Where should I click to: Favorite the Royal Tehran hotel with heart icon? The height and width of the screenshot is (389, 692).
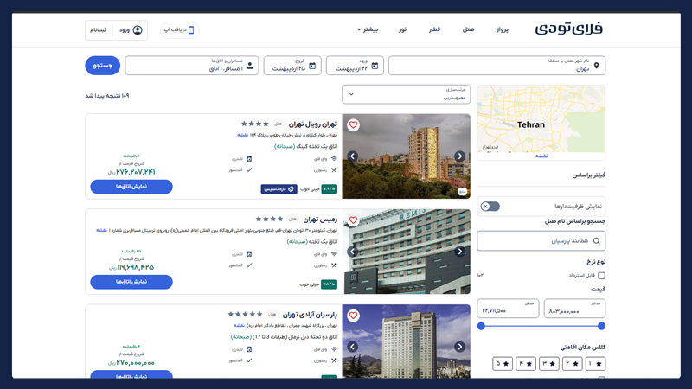click(353, 125)
